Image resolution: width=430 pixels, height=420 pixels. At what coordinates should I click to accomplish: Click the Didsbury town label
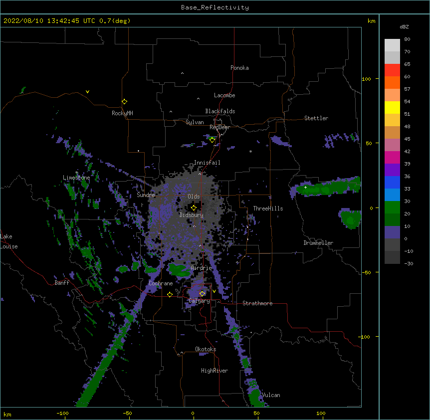click(191, 215)
